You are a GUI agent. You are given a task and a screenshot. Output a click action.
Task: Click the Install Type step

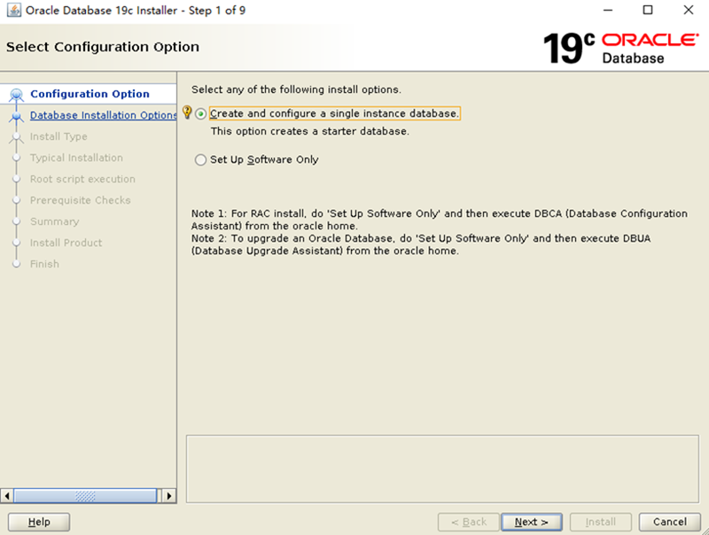58,136
